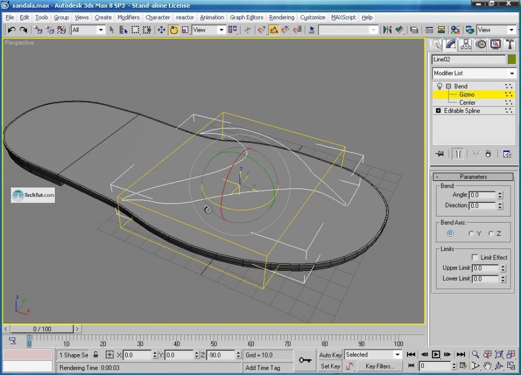This screenshot has width=521, height=375.
Task: Pick the Select Object arrow tool
Action: pos(112,30)
